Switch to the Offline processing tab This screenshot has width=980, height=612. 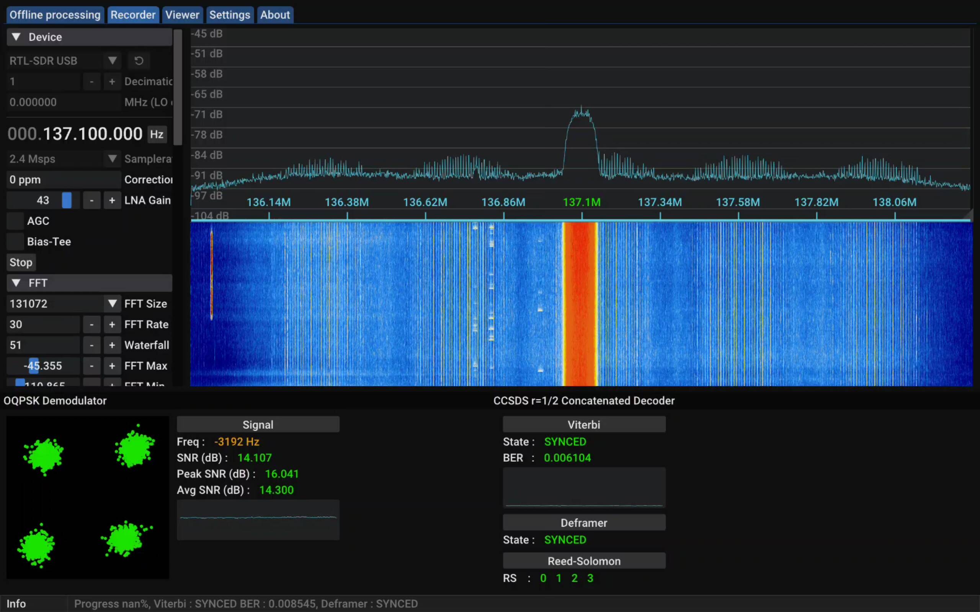55,15
